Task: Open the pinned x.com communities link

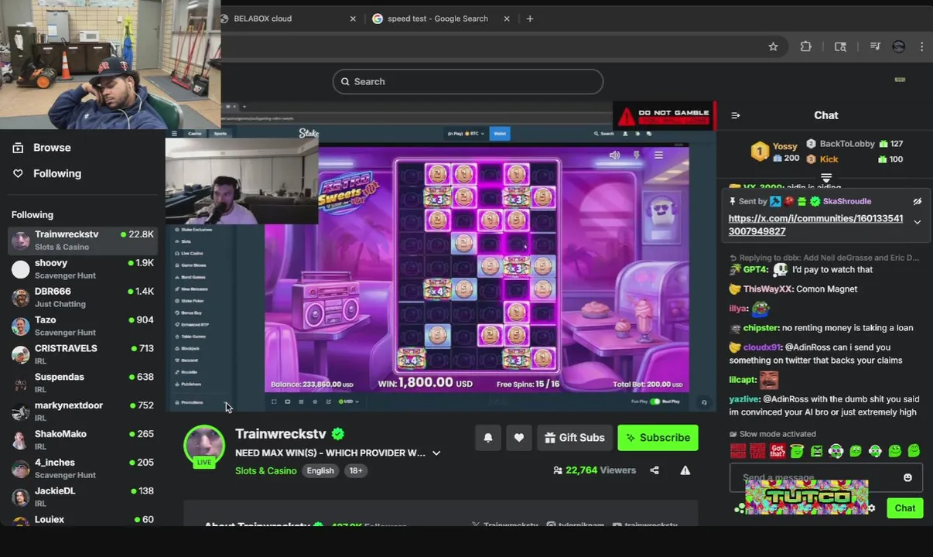Action: [815, 225]
